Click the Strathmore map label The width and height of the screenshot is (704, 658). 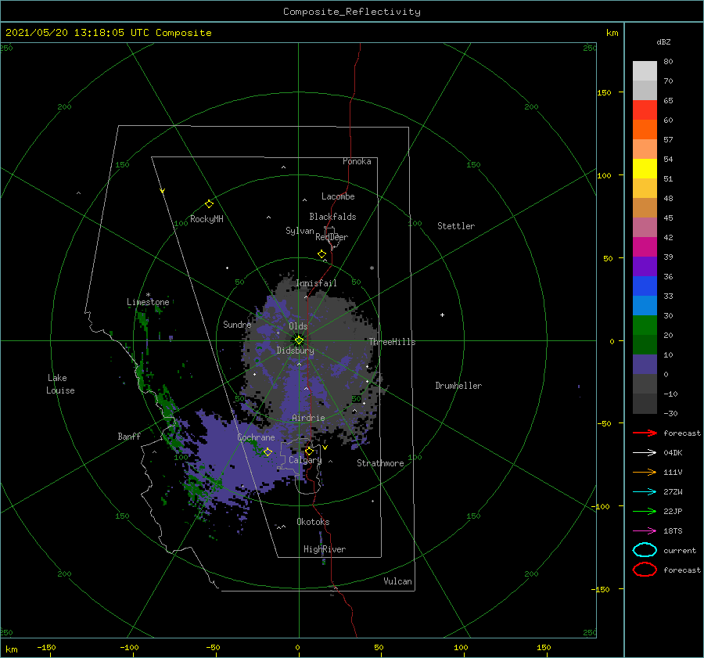tap(380, 463)
